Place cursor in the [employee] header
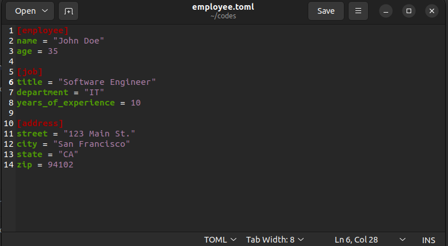The height and width of the screenshot is (246, 448). pos(43,30)
